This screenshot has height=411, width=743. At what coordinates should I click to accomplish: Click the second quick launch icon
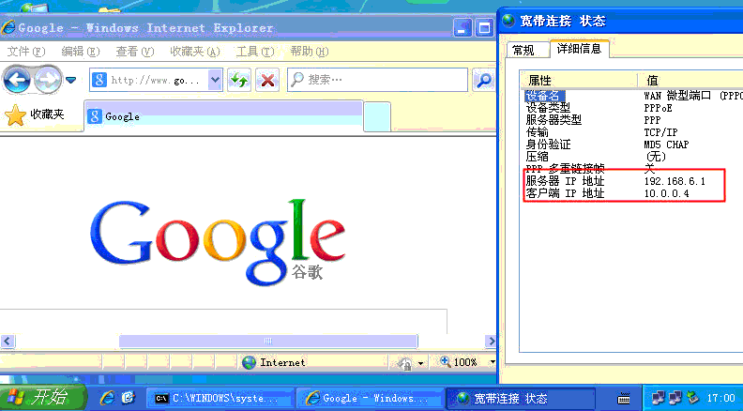129,398
